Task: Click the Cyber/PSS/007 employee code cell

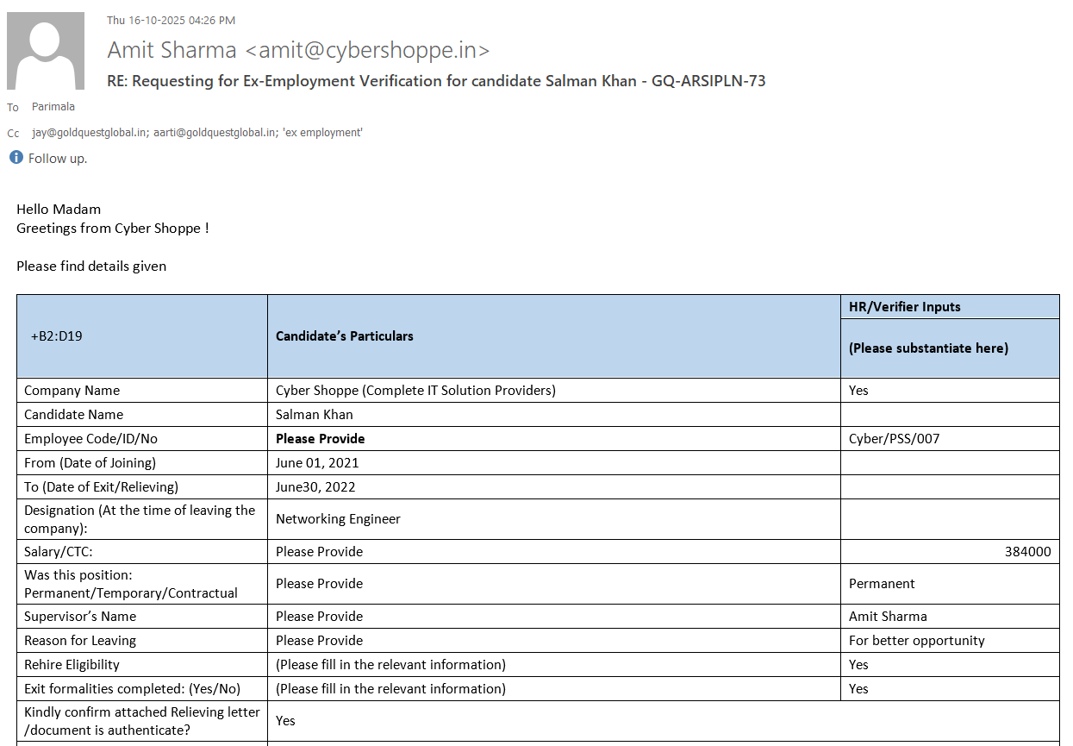Action: pyautogui.click(x=894, y=439)
